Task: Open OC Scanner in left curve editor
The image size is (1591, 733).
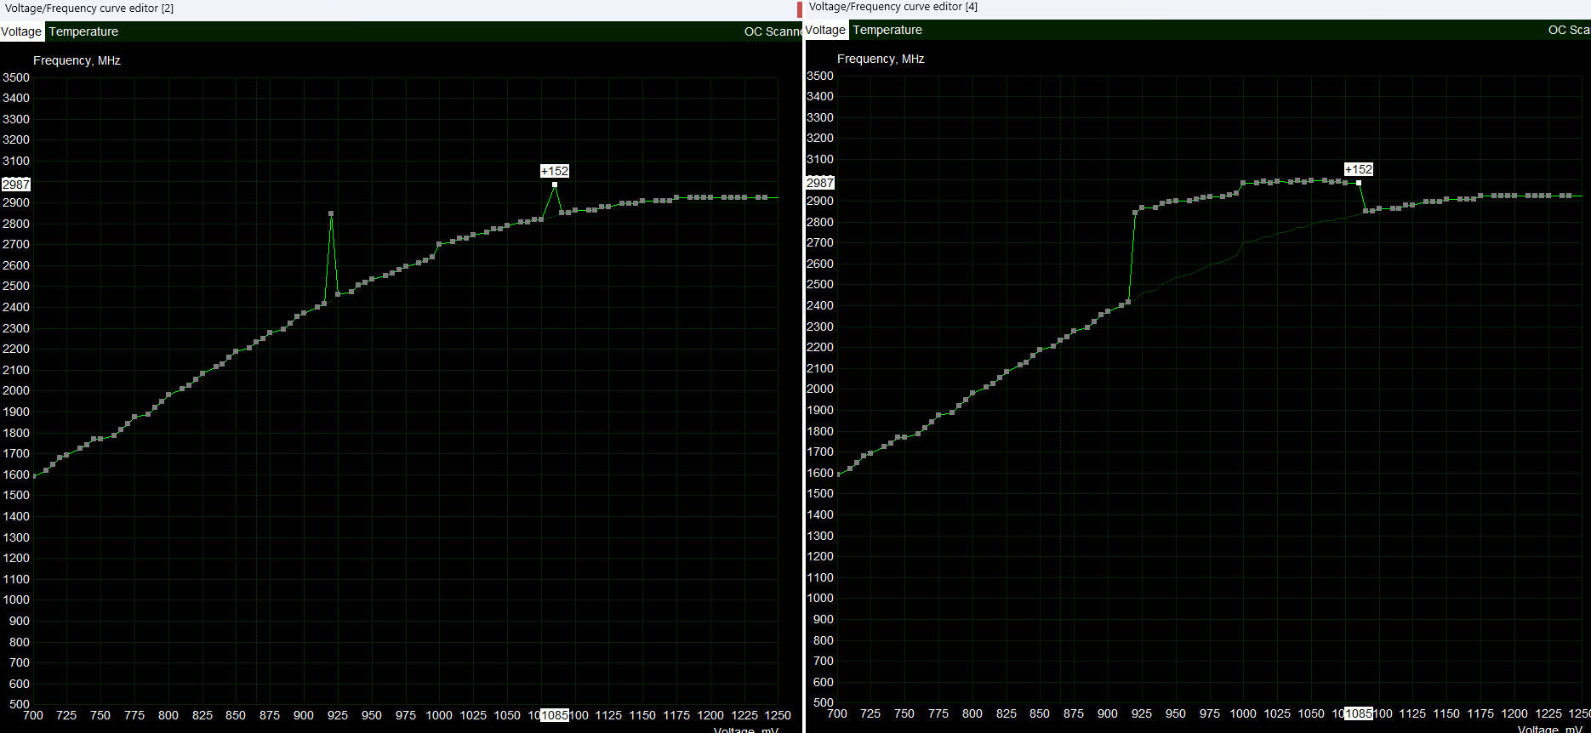Action: [771, 31]
